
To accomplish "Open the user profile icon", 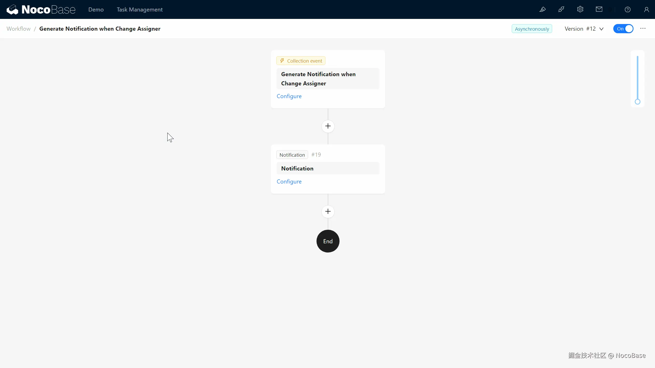I will click(647, 9).
